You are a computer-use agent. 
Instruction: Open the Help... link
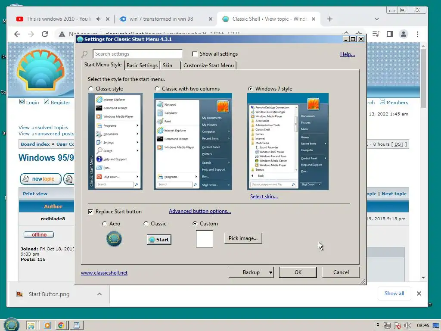click(348, 54)
